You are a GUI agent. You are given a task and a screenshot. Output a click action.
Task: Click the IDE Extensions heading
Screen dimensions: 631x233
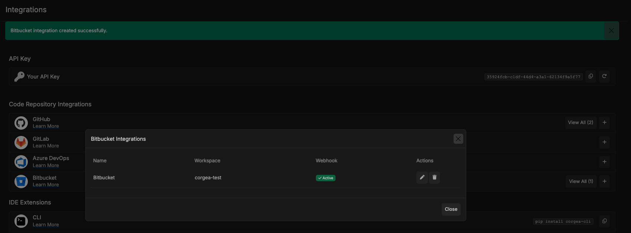tap(30, 203)
